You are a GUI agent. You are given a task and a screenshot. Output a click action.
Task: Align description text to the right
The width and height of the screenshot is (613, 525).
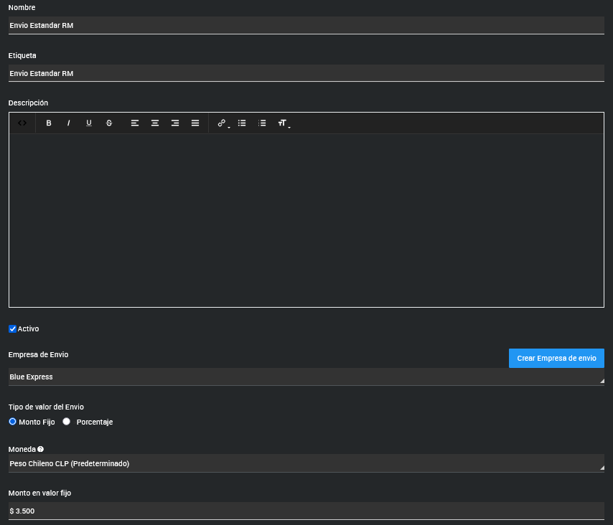tap(175, 123)
